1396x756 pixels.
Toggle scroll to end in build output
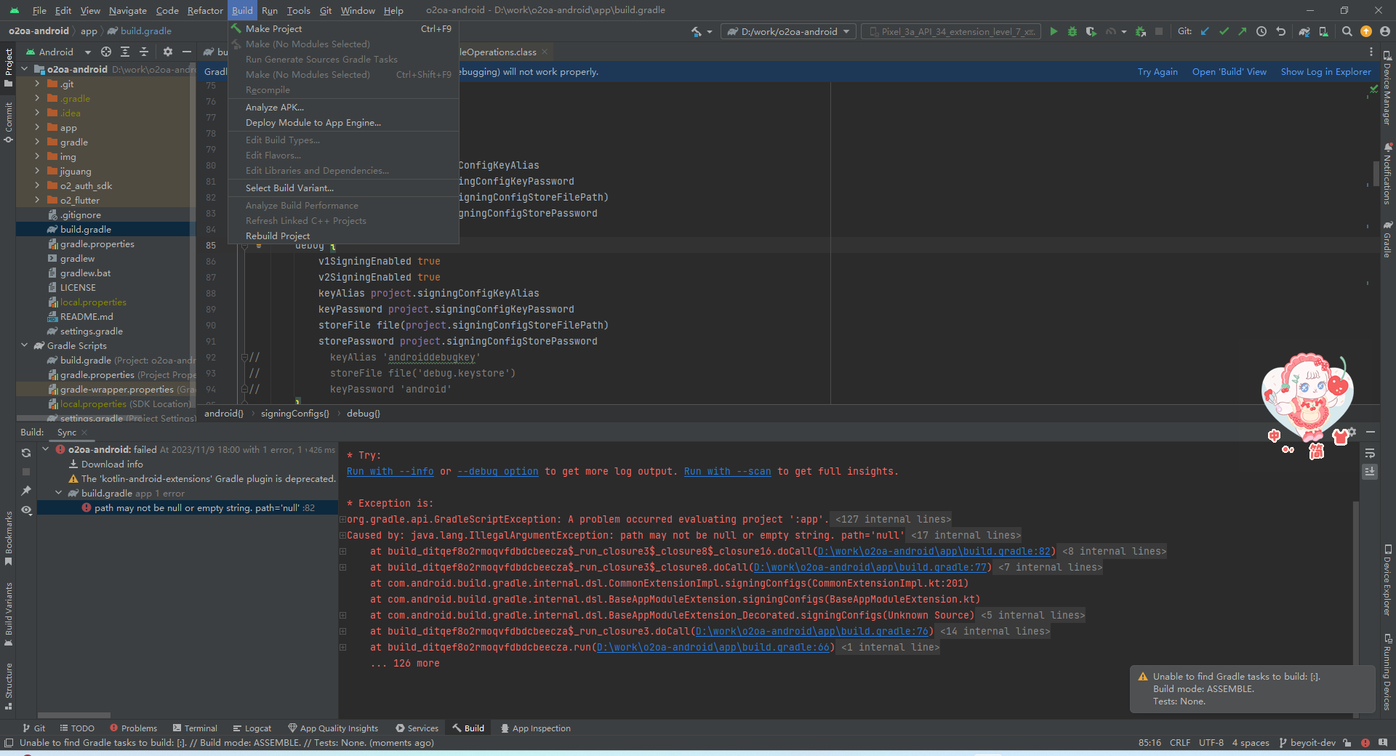pos(1370,471)
